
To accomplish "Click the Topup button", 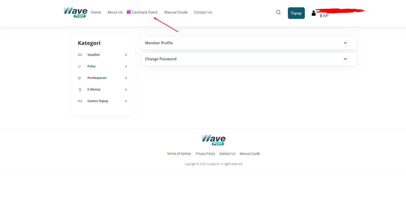I will 296,13.
